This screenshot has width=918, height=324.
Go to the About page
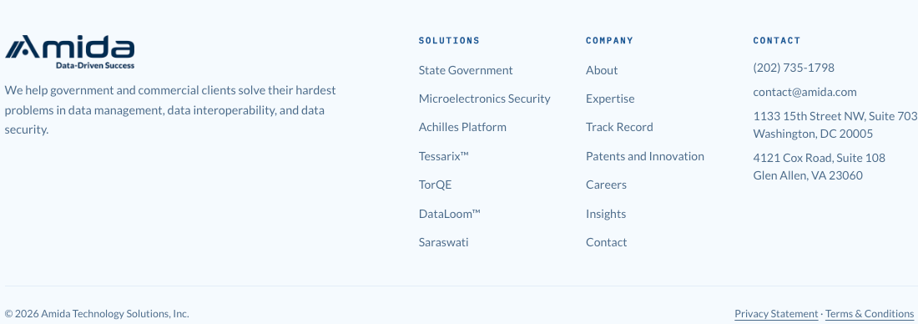(601, 70)
